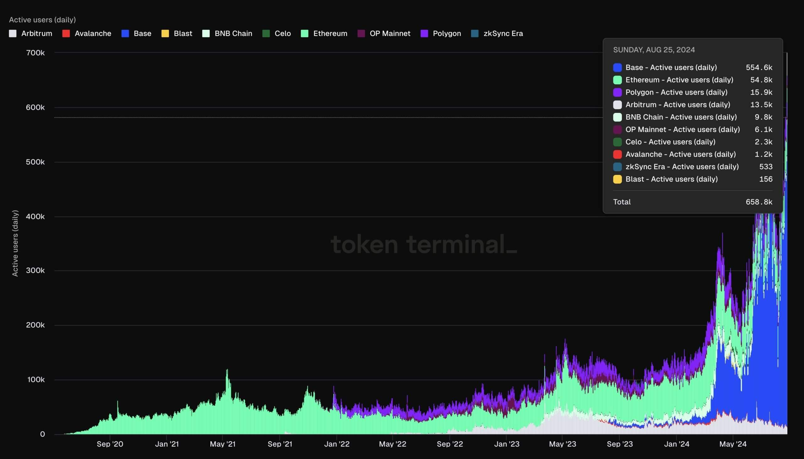Click the Sep '23 x-axis label
804x459 pixels.
tap(620, 444)
